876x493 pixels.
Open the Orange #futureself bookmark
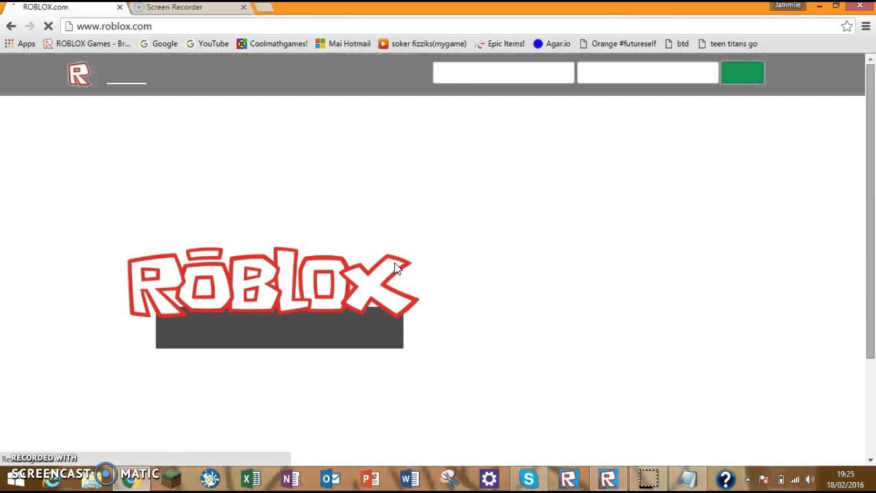point(617,43)
